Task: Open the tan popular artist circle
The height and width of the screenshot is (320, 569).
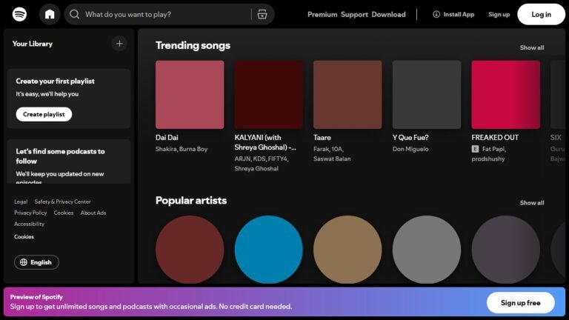Action: (347, 250)
